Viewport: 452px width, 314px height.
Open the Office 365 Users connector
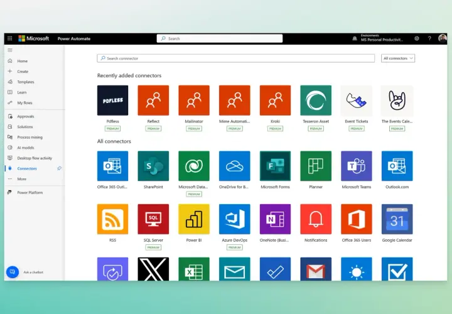[x=357, y=219]
